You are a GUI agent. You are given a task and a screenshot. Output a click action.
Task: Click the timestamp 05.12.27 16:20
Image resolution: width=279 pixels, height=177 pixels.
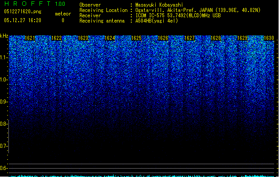tap(23, 20)
